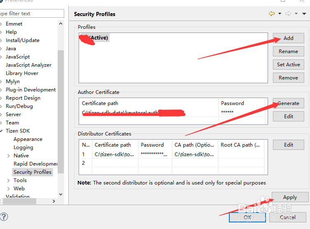Select JavaScript Analyzer tree item
310x229 pixels.
coord(28,65)
